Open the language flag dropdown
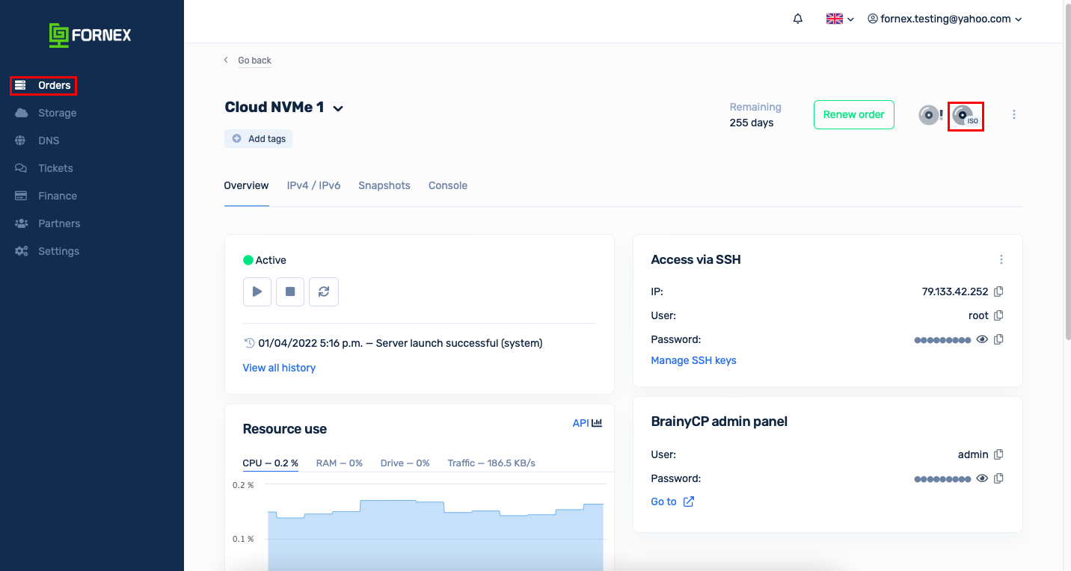This screenshot has width=1071, height=571. click(840, 19)
